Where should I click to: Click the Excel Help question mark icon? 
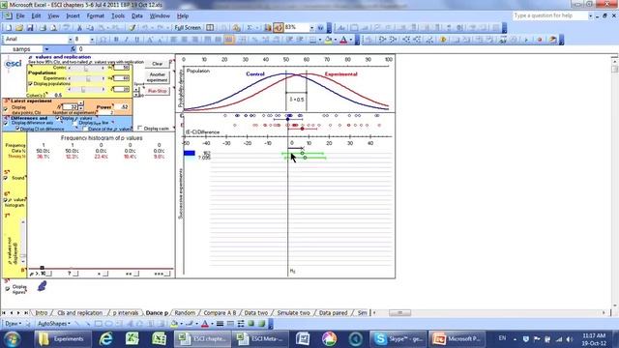pyautogui.click(x=320, y=28)
